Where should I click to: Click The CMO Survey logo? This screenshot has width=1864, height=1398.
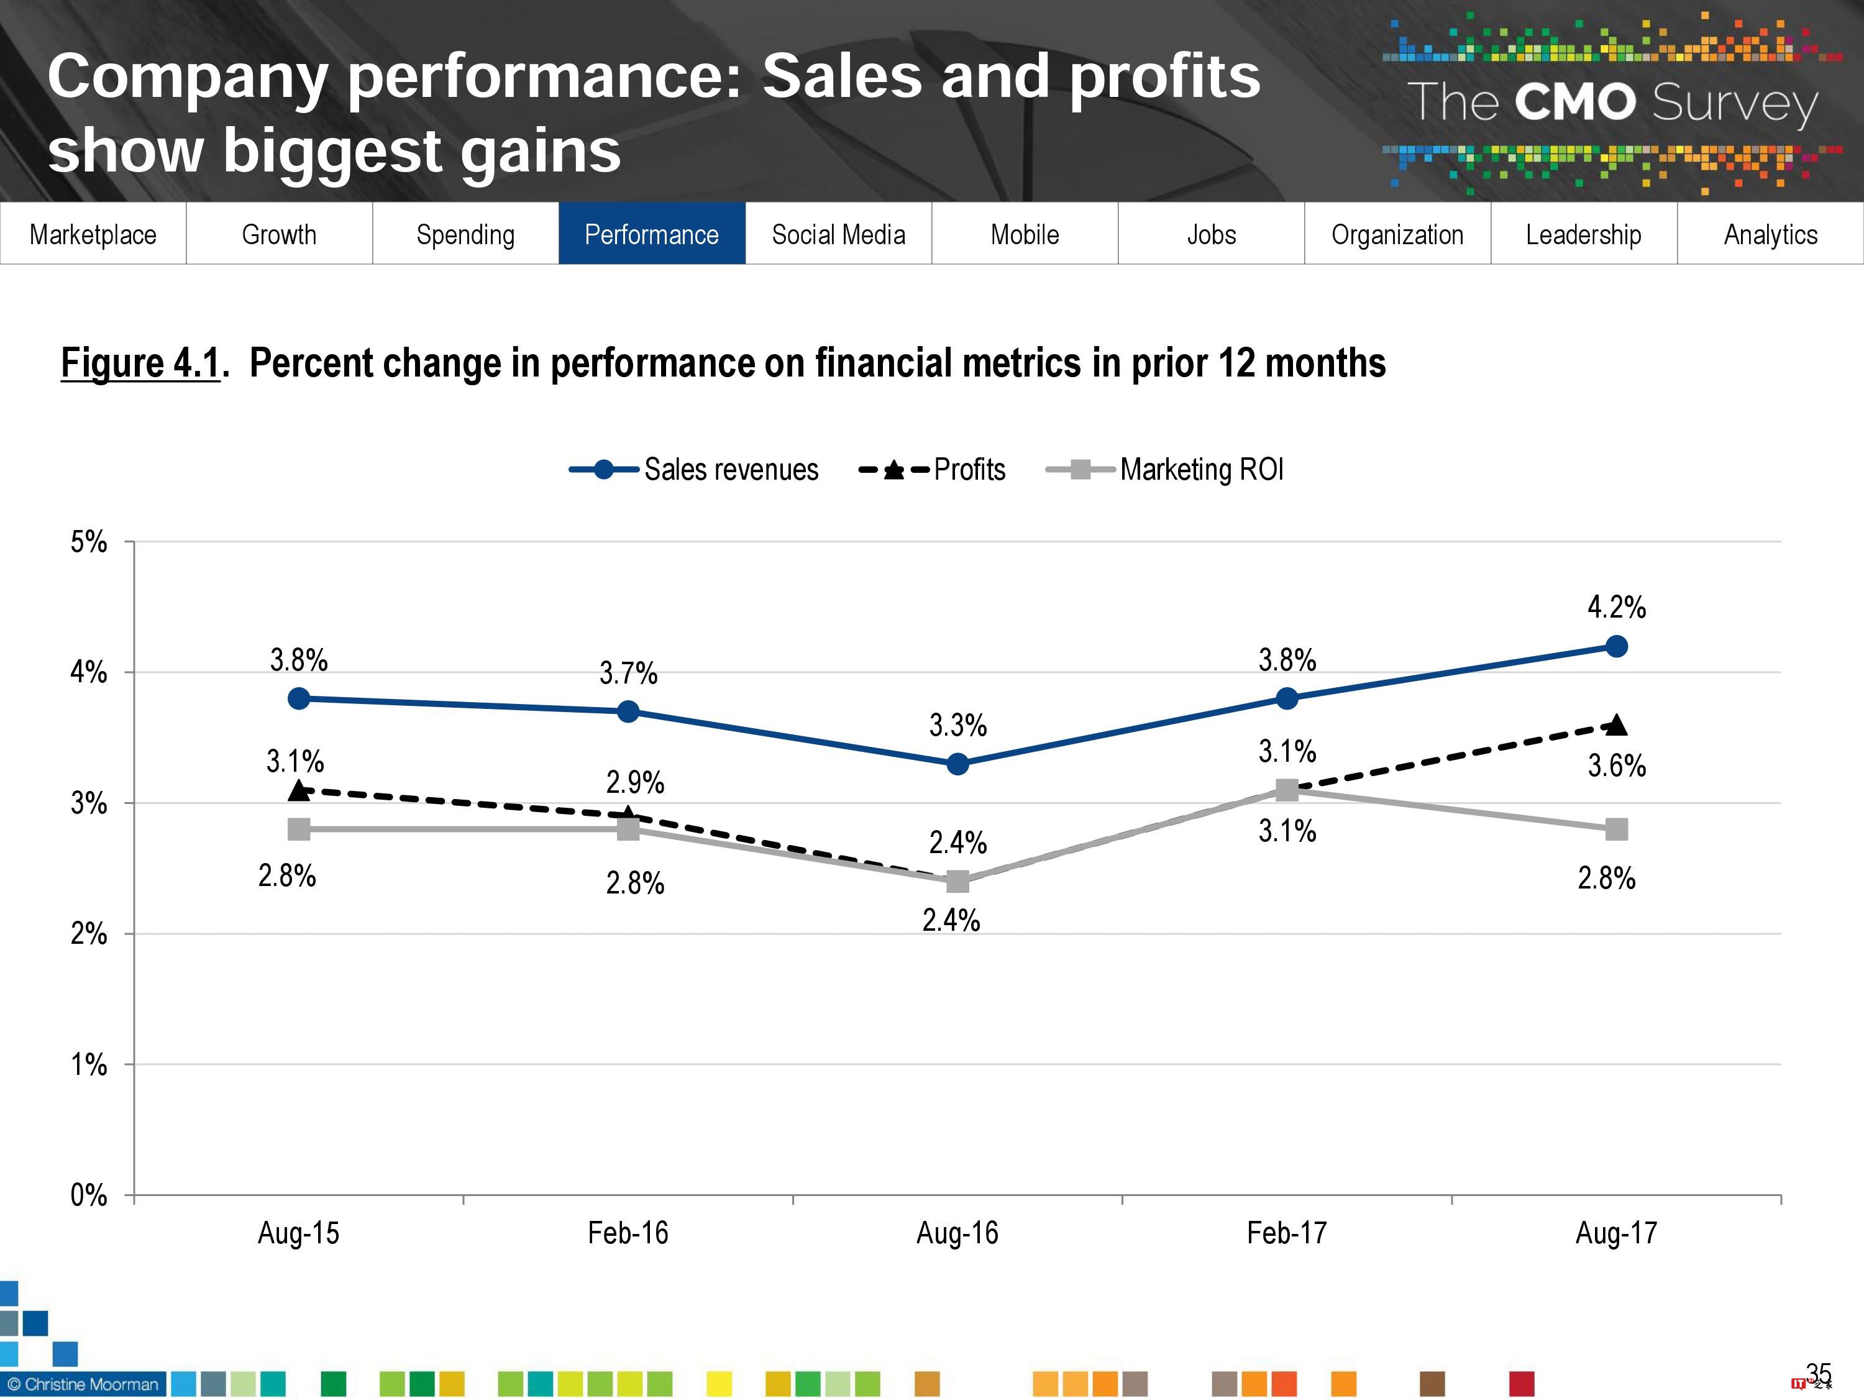(1611, 103)
